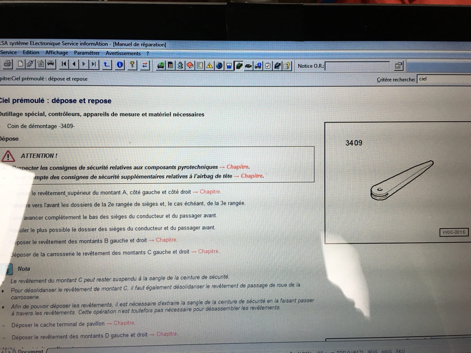Click the printer icon in the toolbar

pyautogui.click(x=8, y=64)
